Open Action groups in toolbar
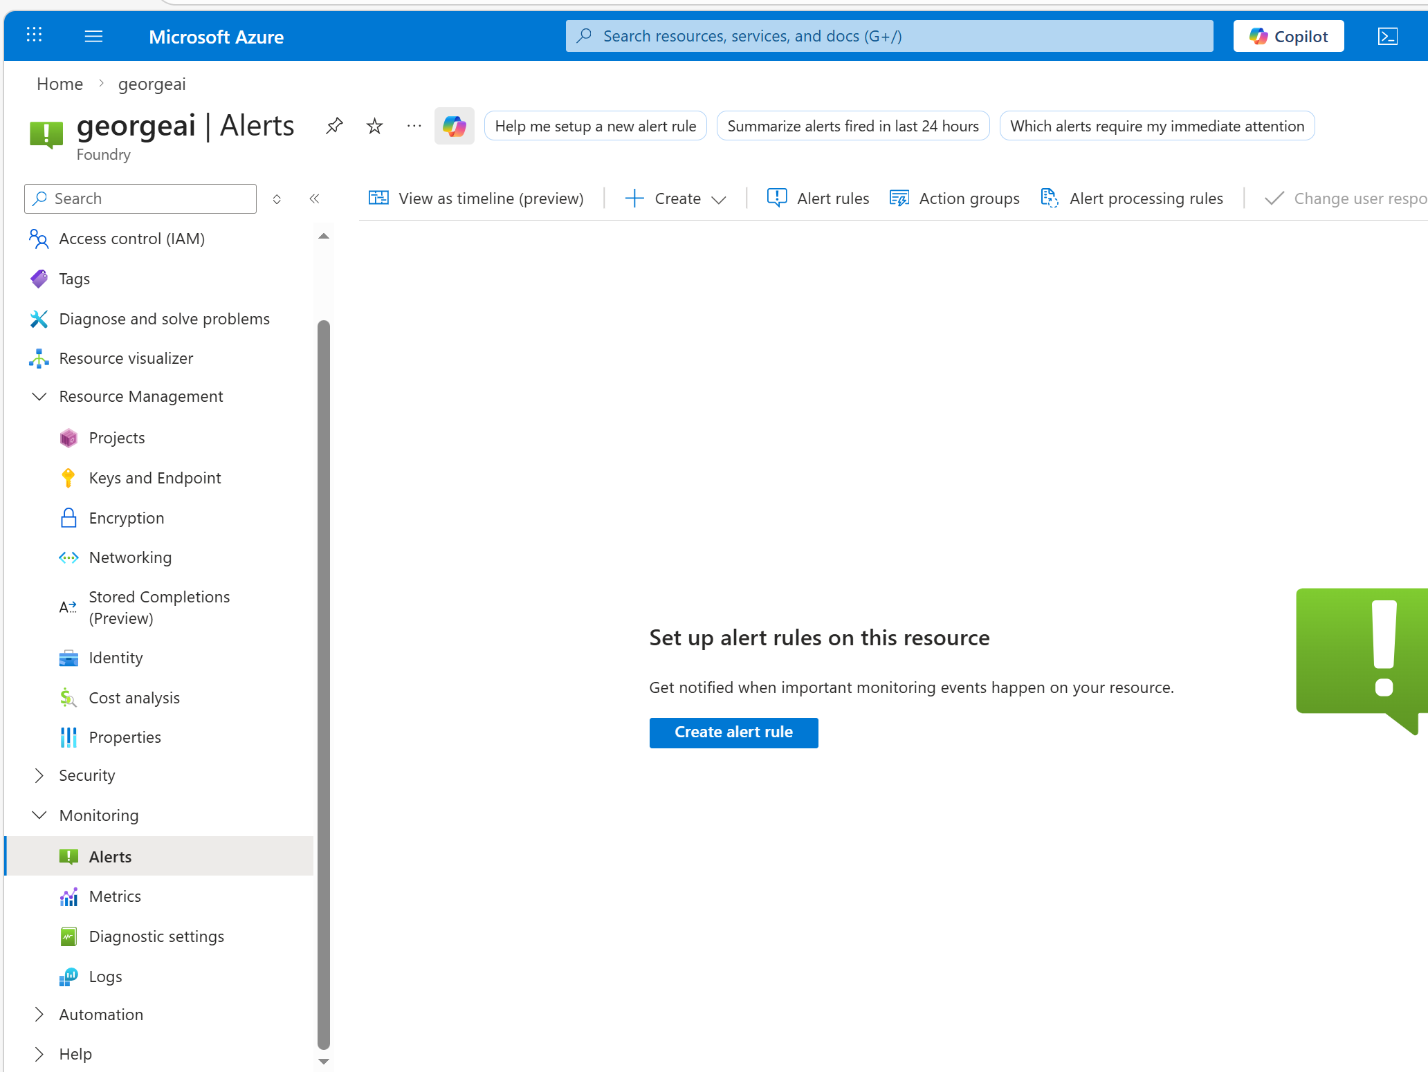 (955, 198)
